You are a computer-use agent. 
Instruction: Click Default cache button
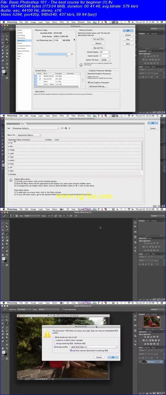[x=98, y=43]
